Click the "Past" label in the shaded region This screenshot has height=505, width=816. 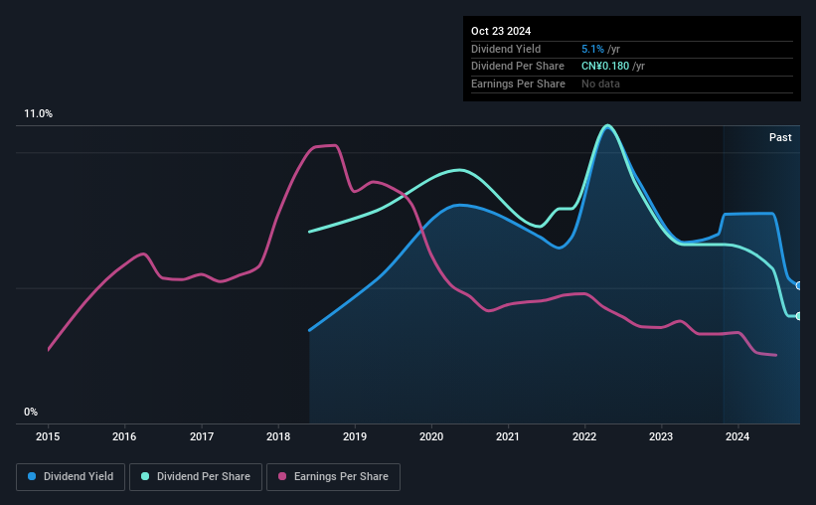coord(780,137)
